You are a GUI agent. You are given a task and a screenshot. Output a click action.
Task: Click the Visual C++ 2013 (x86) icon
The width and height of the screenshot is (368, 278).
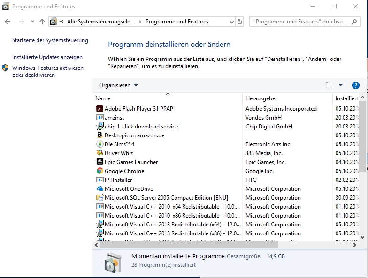pyautogui.click(x=100, y=233)
